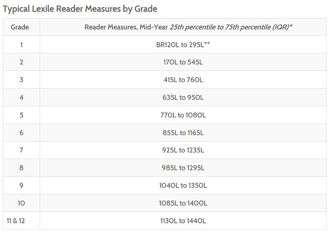Image resolution: width=329 pixels, height=232 pixels.
Task: Select the 985L to 1295L range
Action: [183, 168]
